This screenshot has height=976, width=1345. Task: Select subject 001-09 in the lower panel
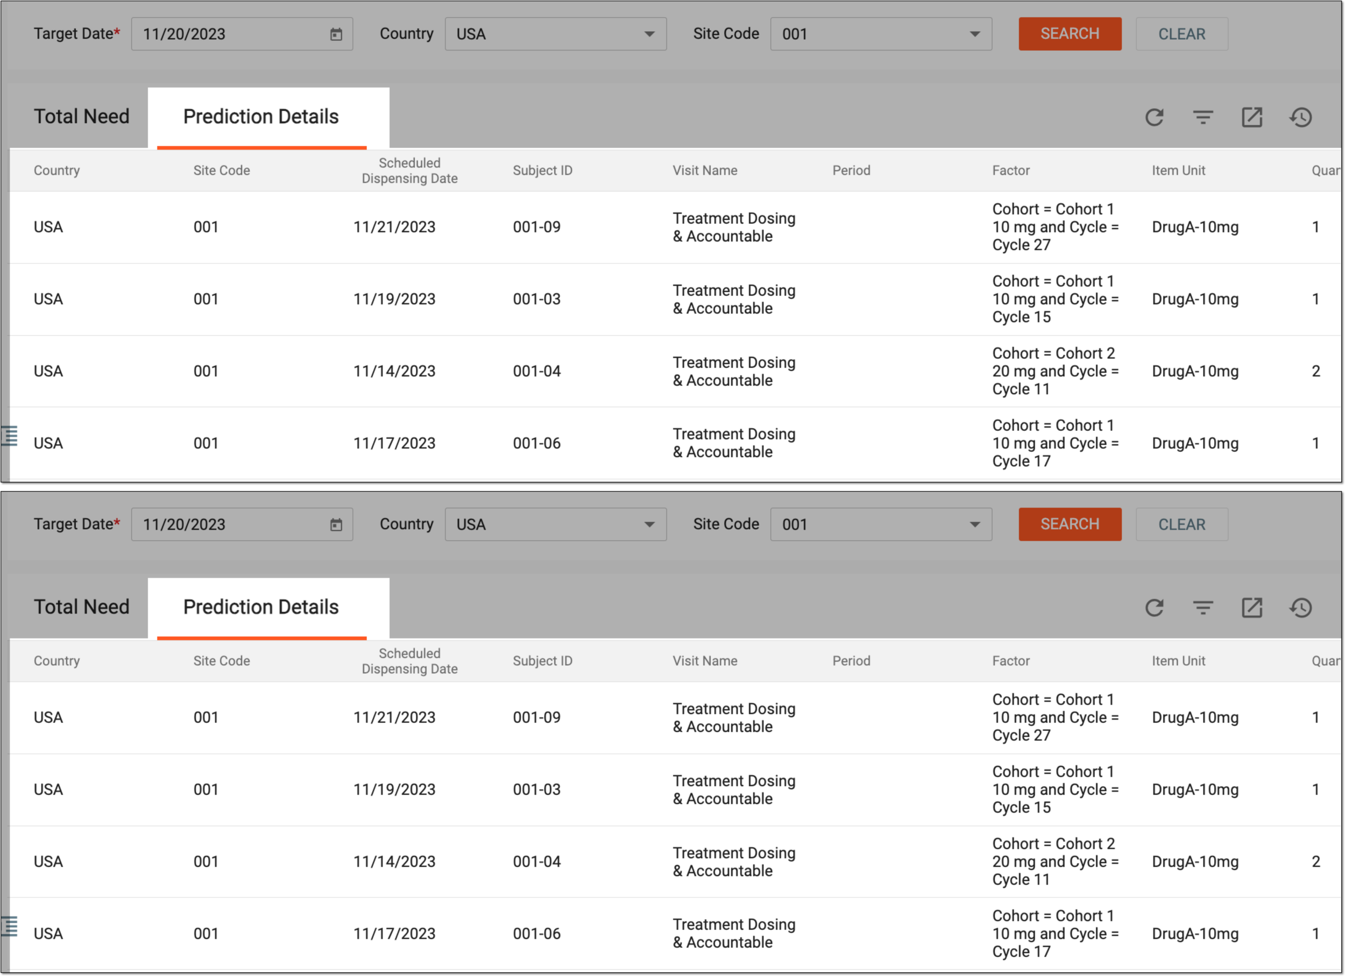(x=537, y=718)
